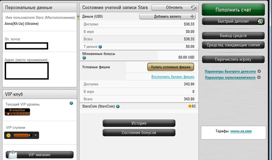Click gear icon next to Параметры быстрого депозита
This screenshot has width=272, height=160.
259,71
